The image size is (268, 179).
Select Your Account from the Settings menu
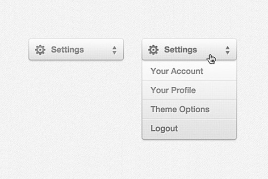177,71
